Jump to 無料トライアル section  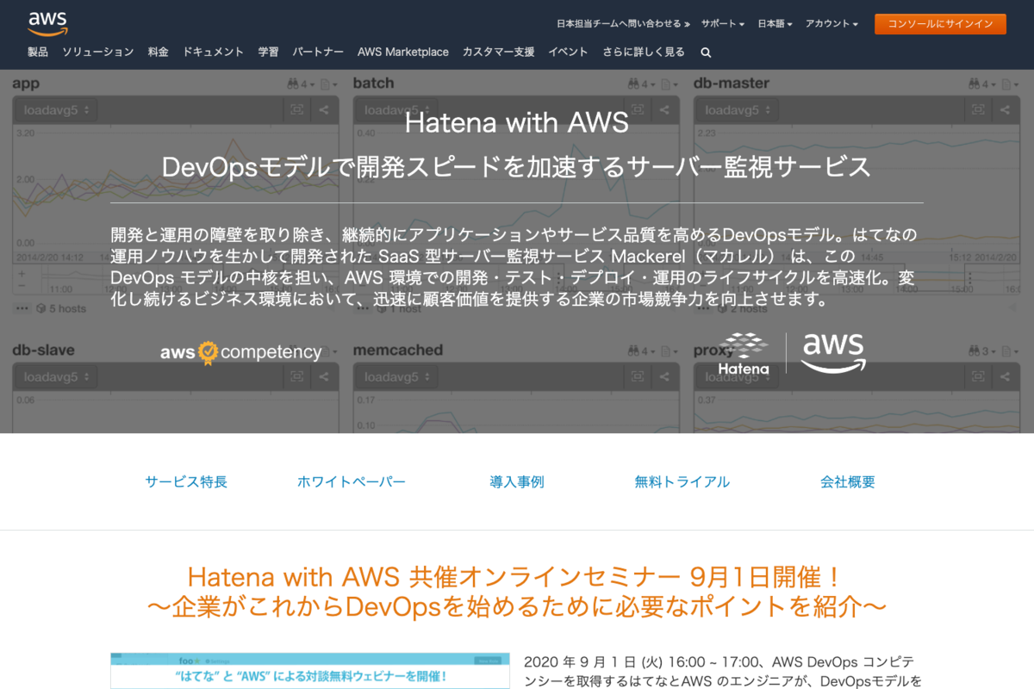[682, 482]
